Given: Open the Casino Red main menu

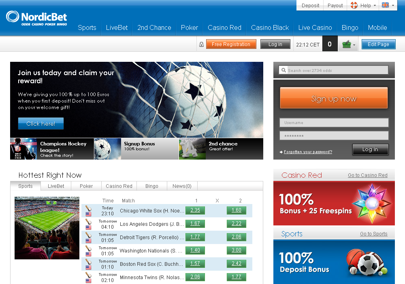Looking at the screenshot, I should (x=224, y=27).
